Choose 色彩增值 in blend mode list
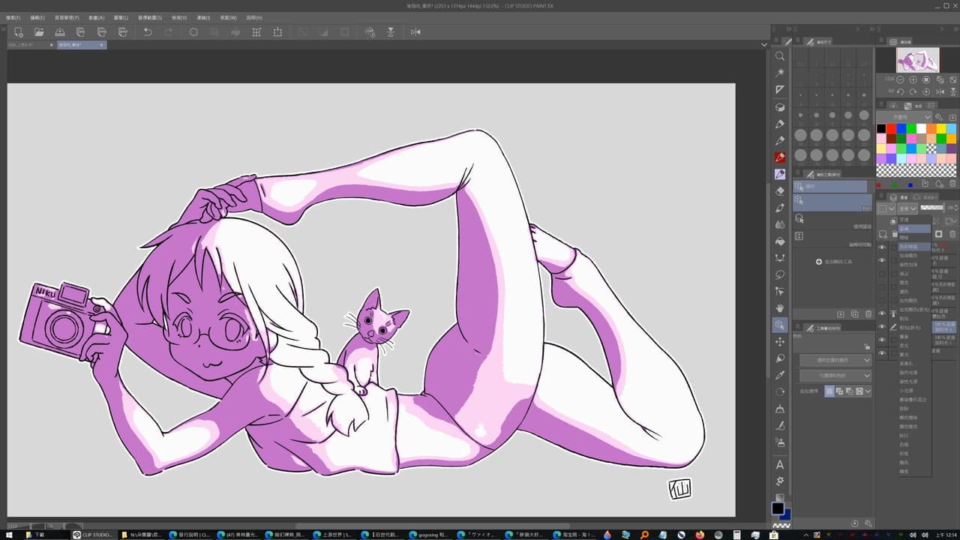960x540 pixels. click(x=914, y=246)
